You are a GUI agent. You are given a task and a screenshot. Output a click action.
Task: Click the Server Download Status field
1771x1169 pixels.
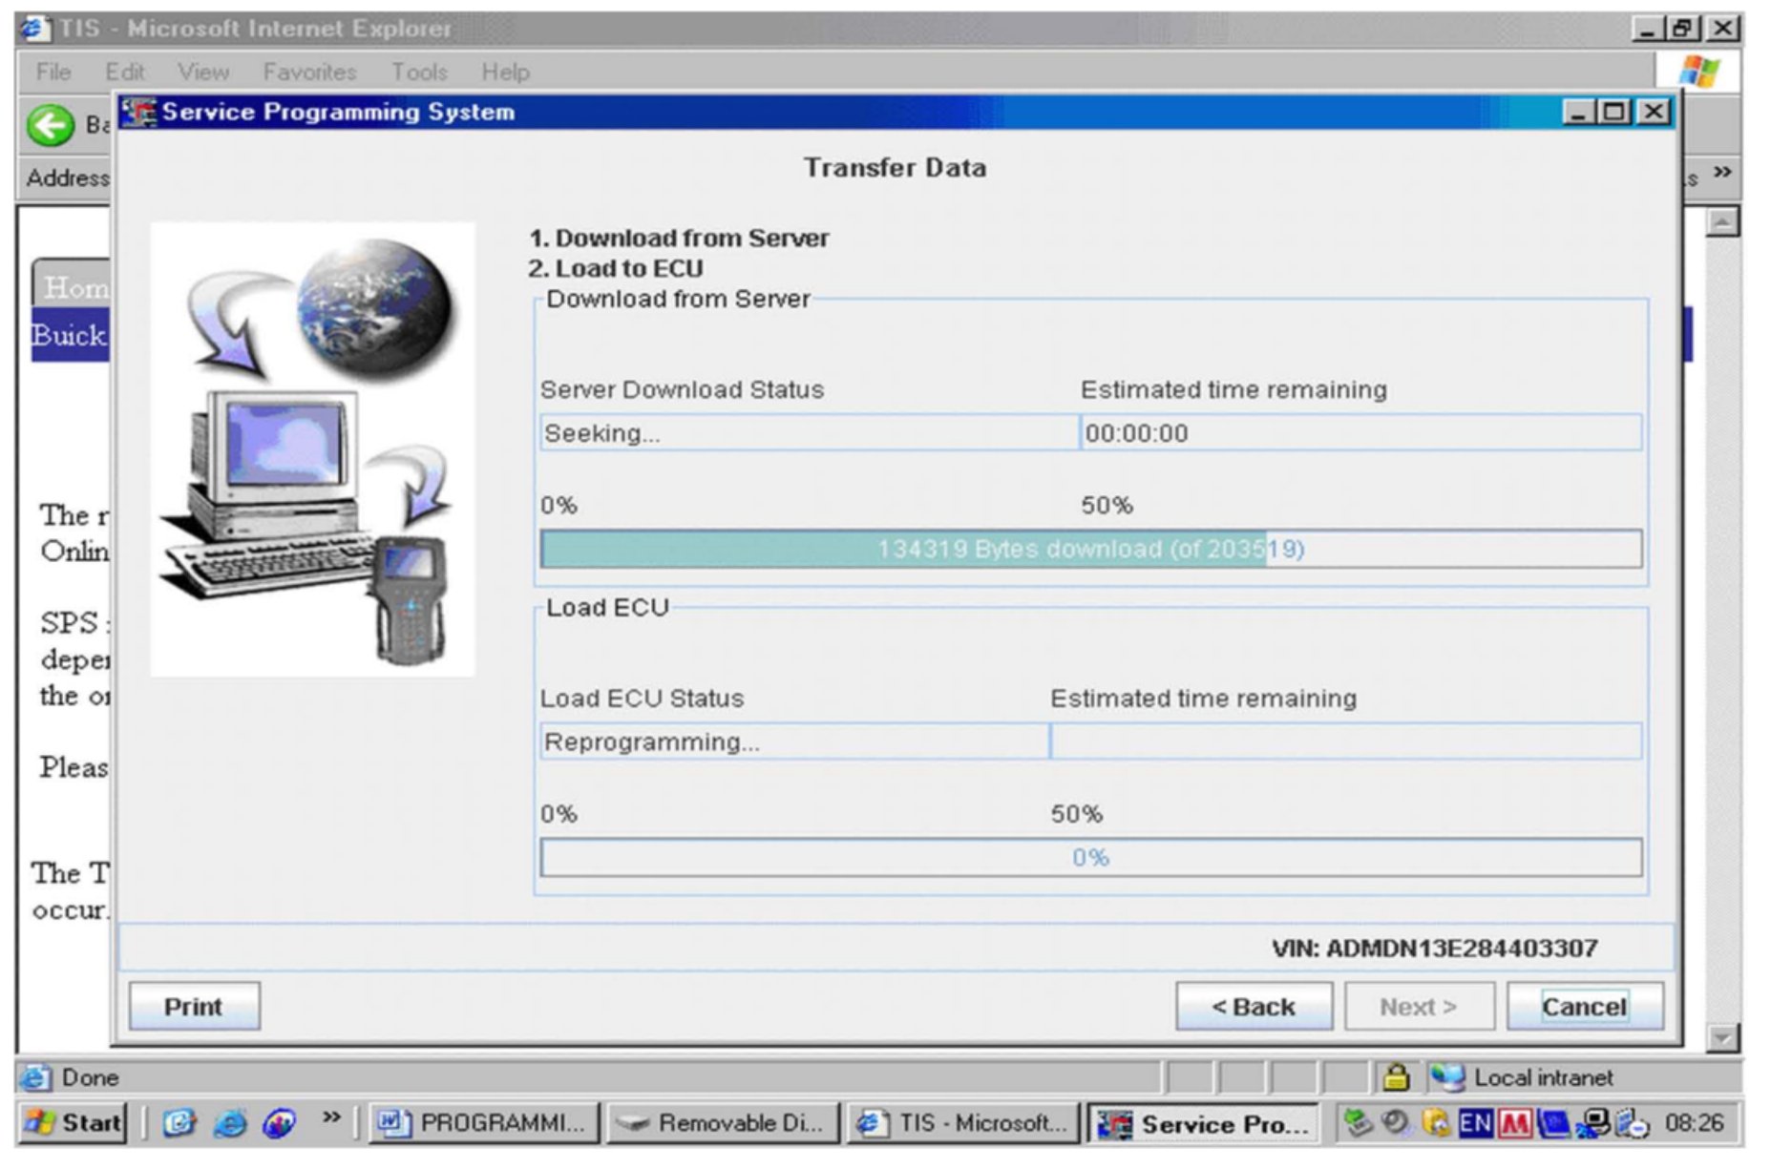tap(809, 433)
